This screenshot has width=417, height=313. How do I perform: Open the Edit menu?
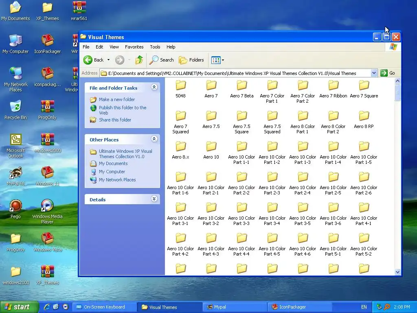pos(99,47)
